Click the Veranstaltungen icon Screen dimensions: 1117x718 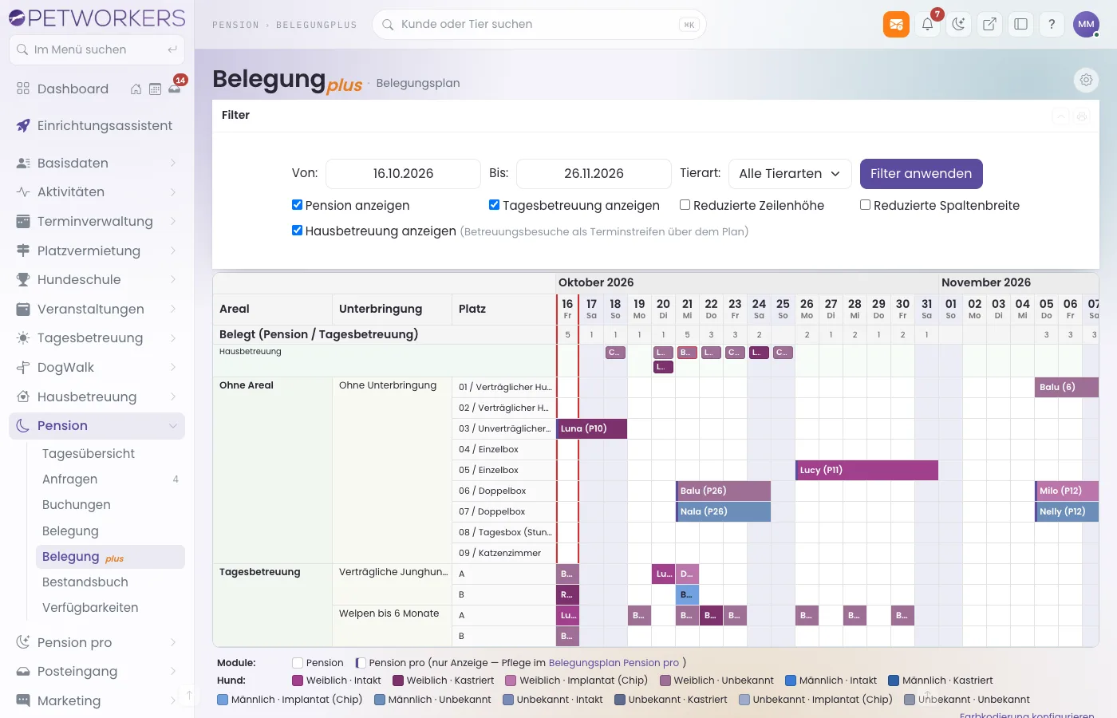[x=23, y=309]
